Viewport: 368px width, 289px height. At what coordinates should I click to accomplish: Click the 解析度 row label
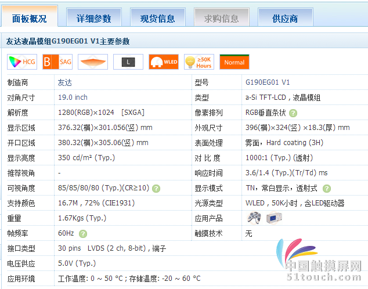(x=17, y=113)
